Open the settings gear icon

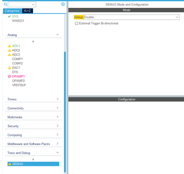[x=63, y=4]
